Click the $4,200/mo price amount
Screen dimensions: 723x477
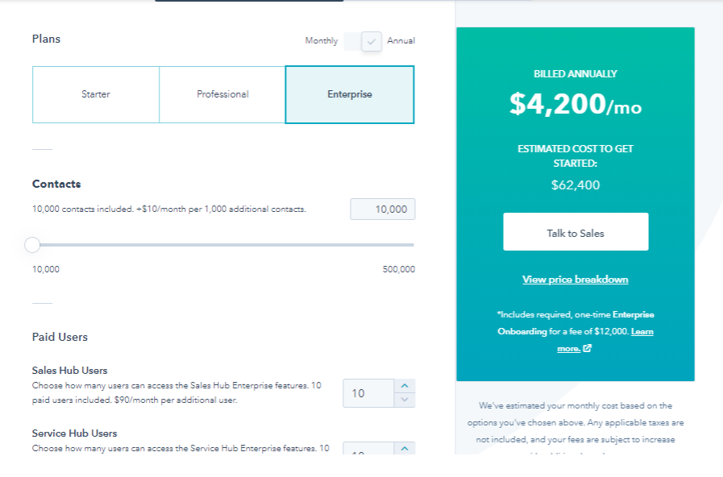point(575,104)
